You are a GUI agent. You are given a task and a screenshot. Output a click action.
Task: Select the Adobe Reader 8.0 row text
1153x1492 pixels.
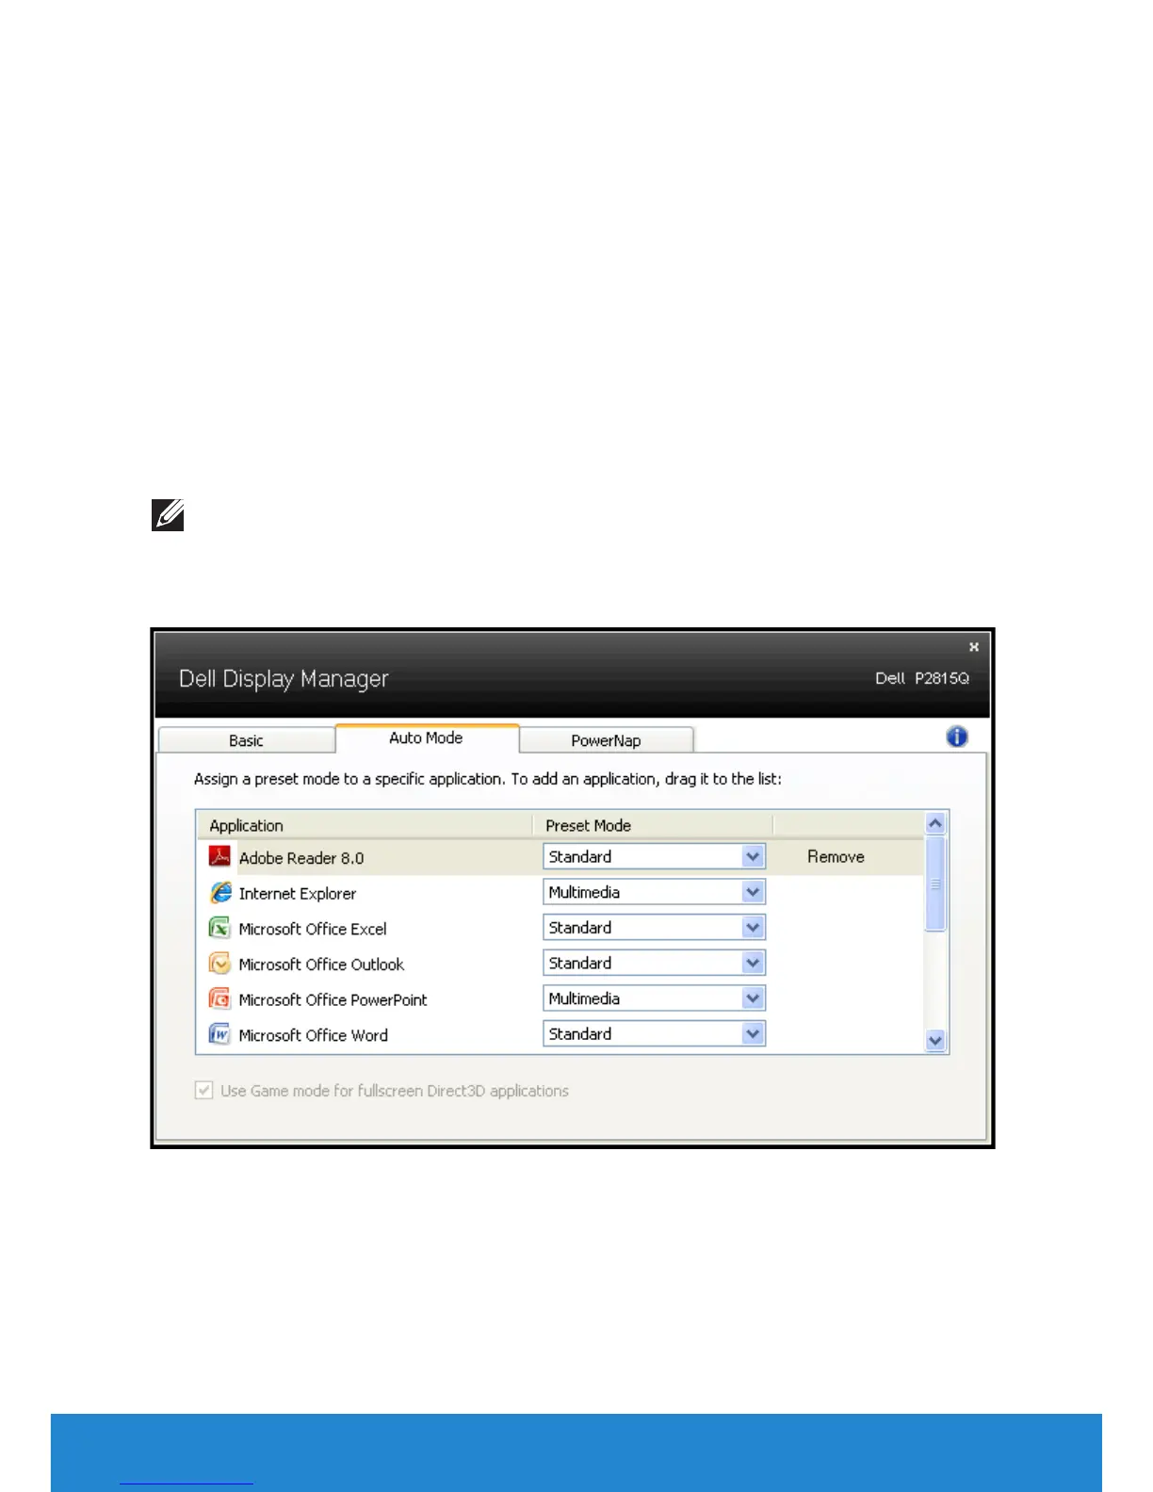pos(301,858)
